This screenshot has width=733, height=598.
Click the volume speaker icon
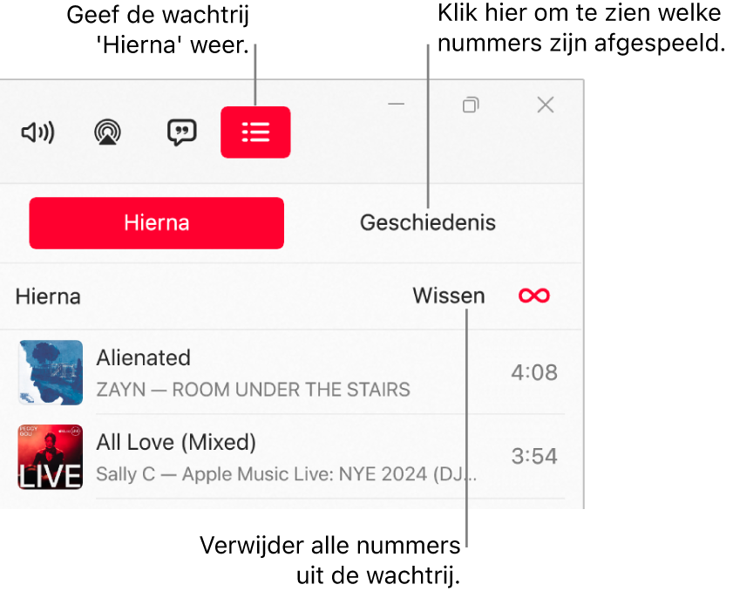tap(37, 133)
